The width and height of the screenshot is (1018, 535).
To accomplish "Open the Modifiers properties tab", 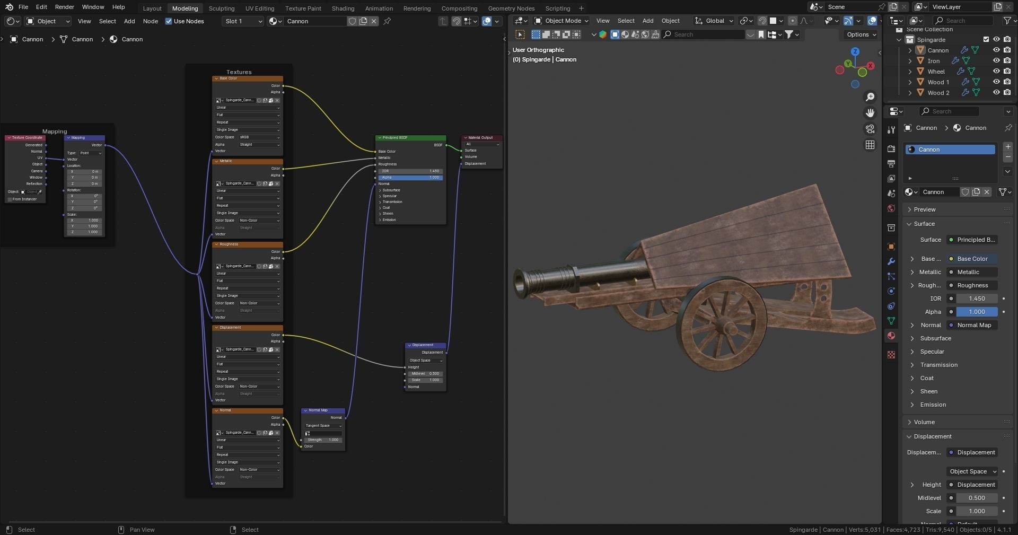I will point(891,261).
